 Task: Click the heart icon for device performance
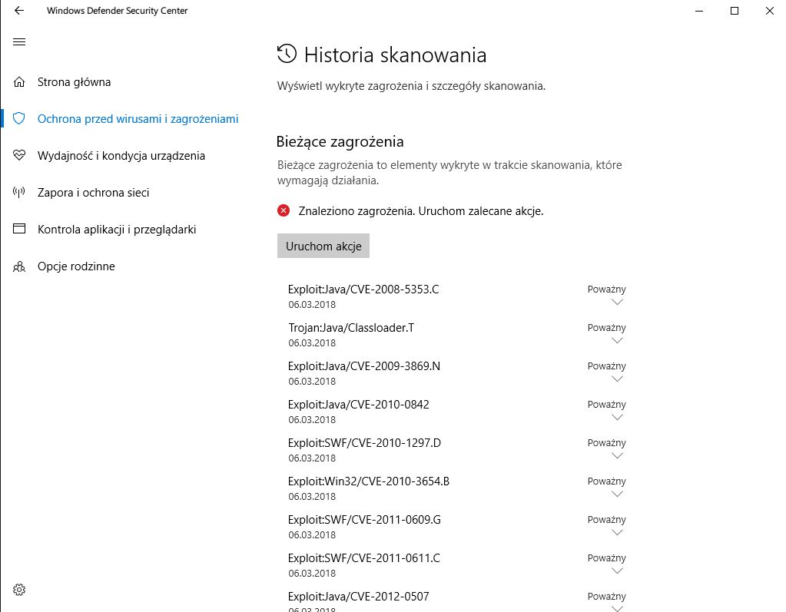tap(18, 155)
